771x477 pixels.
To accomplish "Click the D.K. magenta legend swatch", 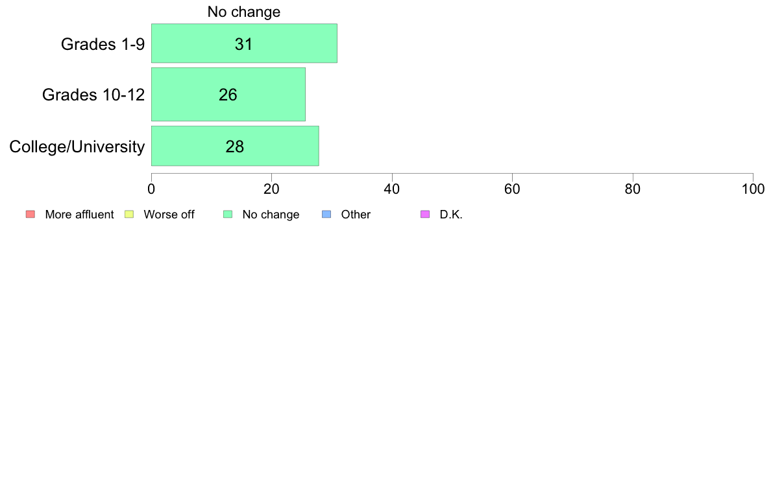I will pos(425,214).
